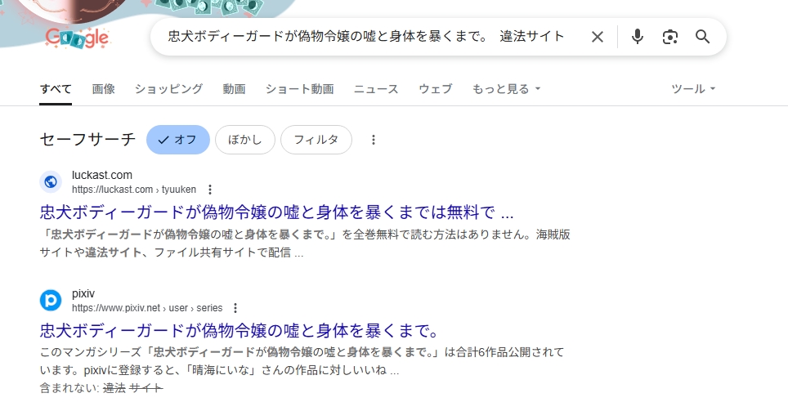This screenshot has height=411, width=788.
Task: Click the magnifying glass search button
Action: click(702, 37)
